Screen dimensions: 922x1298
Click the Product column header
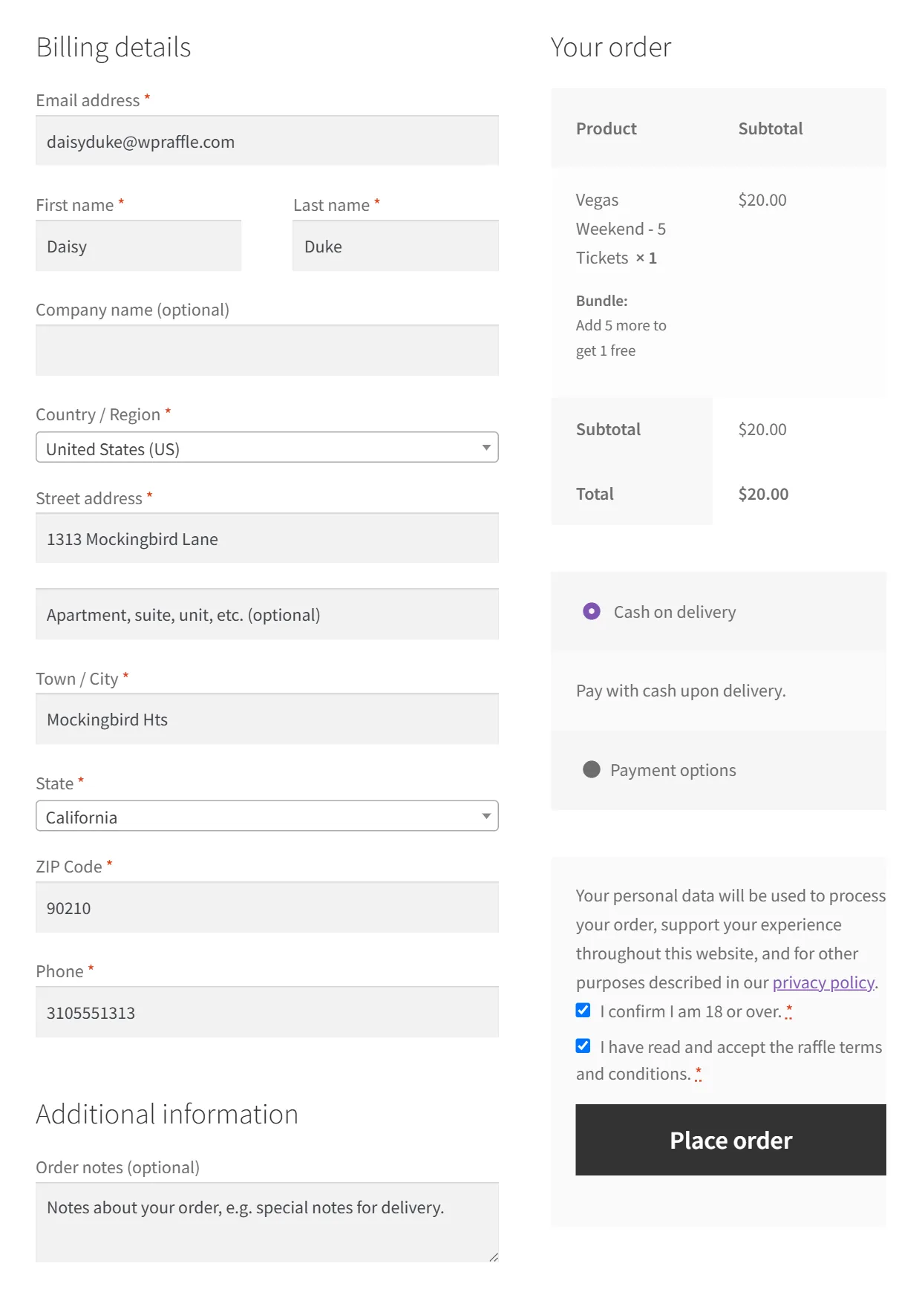click(607, 128)
